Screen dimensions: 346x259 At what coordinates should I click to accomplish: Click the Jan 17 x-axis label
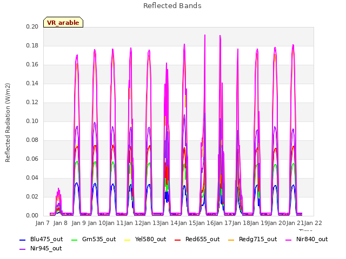click(223, 223)
